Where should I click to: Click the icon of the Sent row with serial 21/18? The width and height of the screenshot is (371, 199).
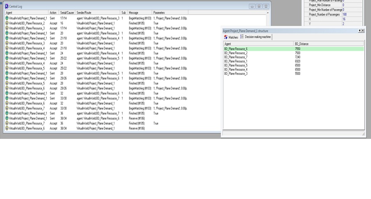pyautogui.click(x=7, y=38)
